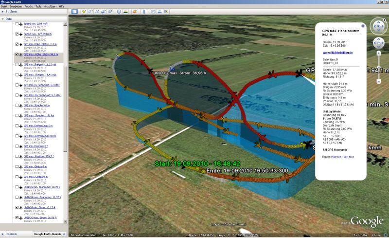Open the Hinzufügen menu
Image resolution: width=389 pixels, height=238 pixels.
(x=50, y=6)
